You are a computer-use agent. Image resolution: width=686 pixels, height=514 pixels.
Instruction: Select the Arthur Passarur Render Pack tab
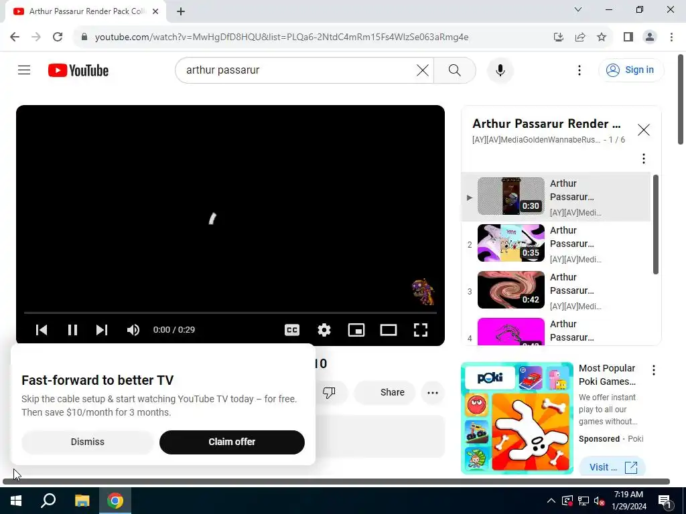[86, 11]
